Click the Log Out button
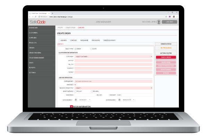The height and width of the screenshot is (136, 208). [170, 22]
